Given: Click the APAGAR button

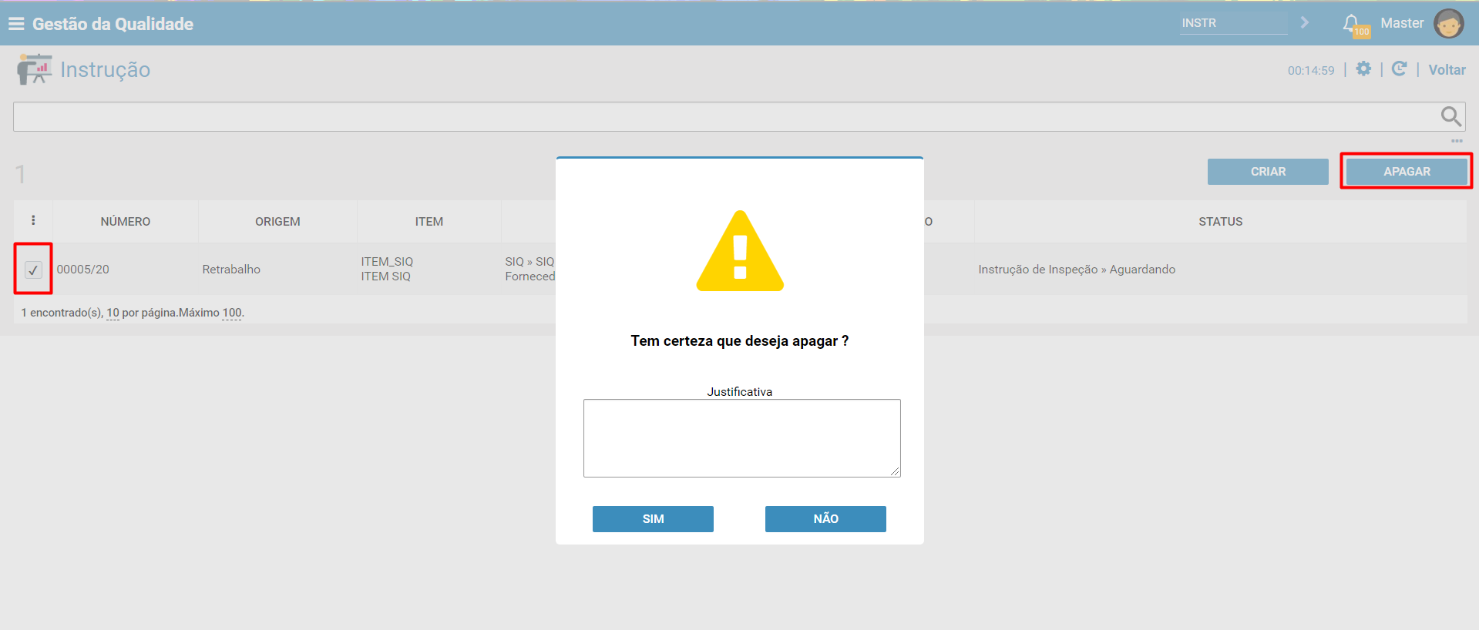Looking at the screenshot, I should pyautogui.click(x=1407, y=172).
